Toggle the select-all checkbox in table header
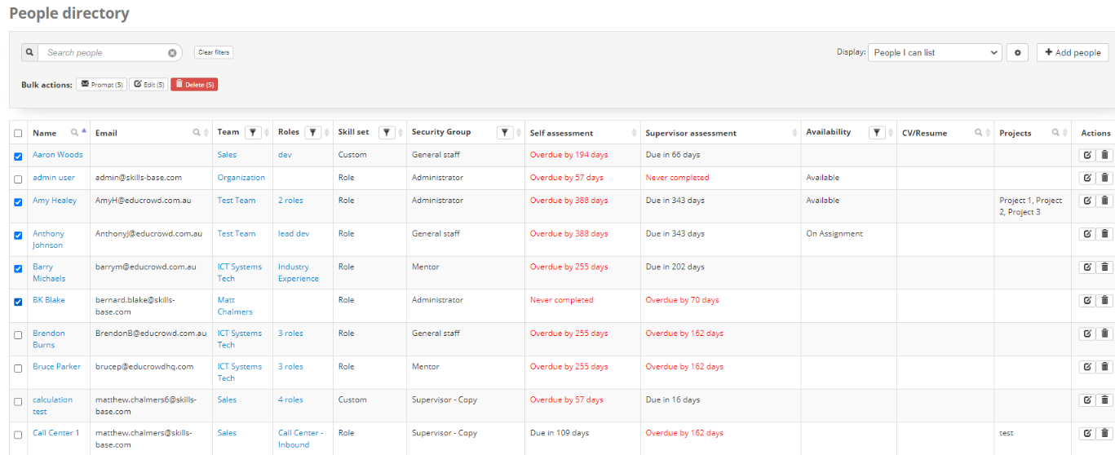This screenshot has height=455, width=1115. [x=18, y=133]
